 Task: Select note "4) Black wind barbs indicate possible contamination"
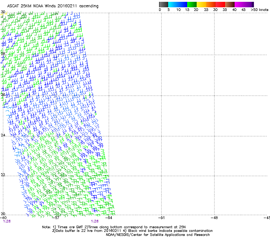[168, 231]
